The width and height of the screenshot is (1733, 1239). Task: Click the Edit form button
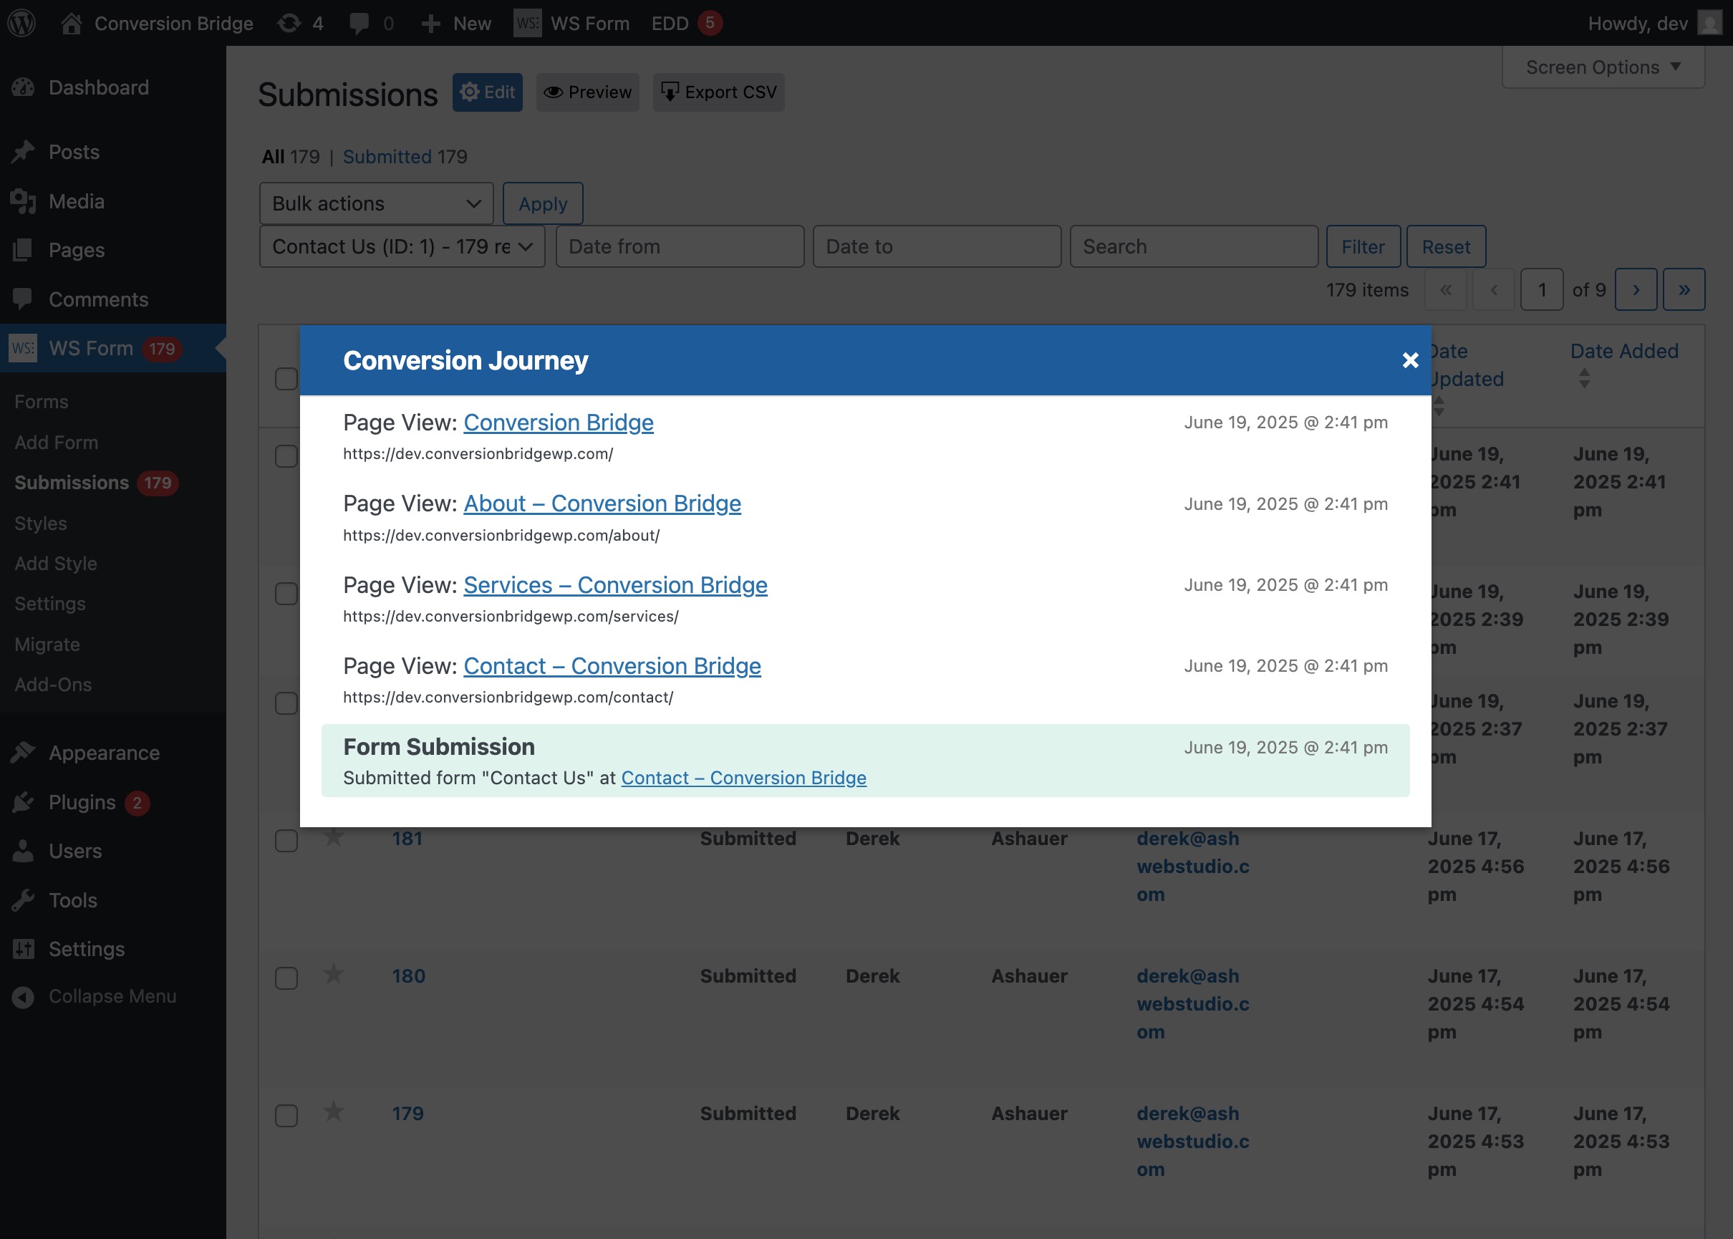click(x=487, y=92)
